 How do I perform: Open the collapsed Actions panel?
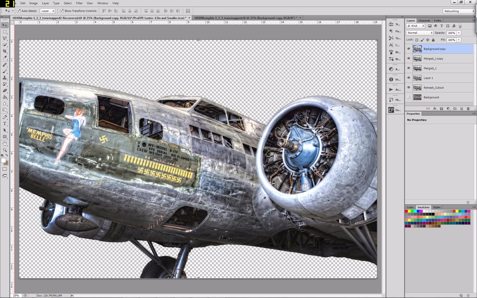point(395,89)
